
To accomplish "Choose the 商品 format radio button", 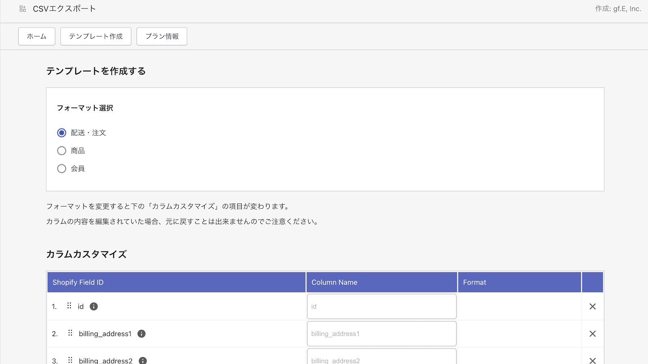I will (x=62, y=150).
